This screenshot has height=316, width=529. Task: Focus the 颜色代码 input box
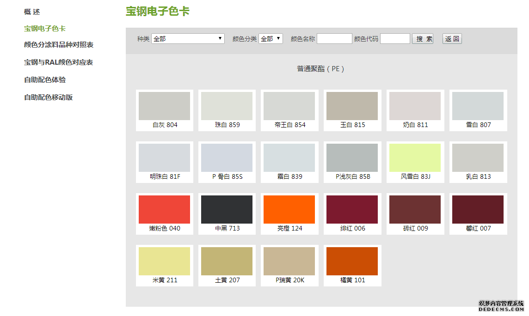(395, 39)
